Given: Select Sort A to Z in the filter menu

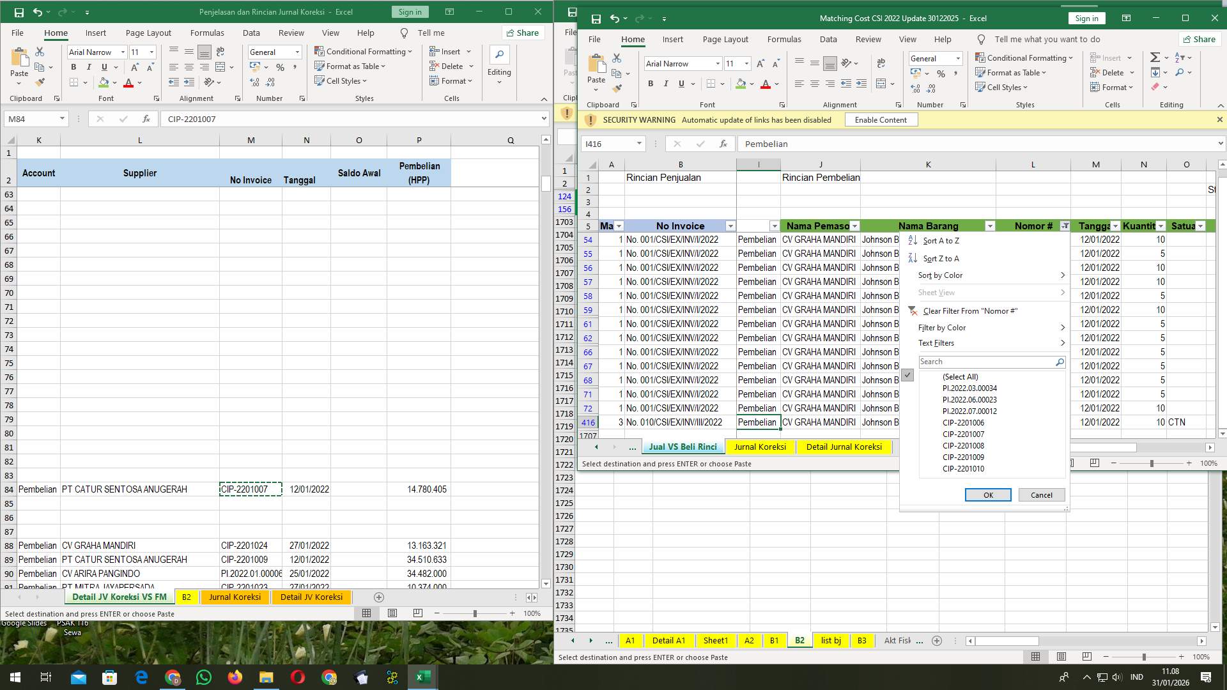Looking at the screenshot, I should point(941,241).
